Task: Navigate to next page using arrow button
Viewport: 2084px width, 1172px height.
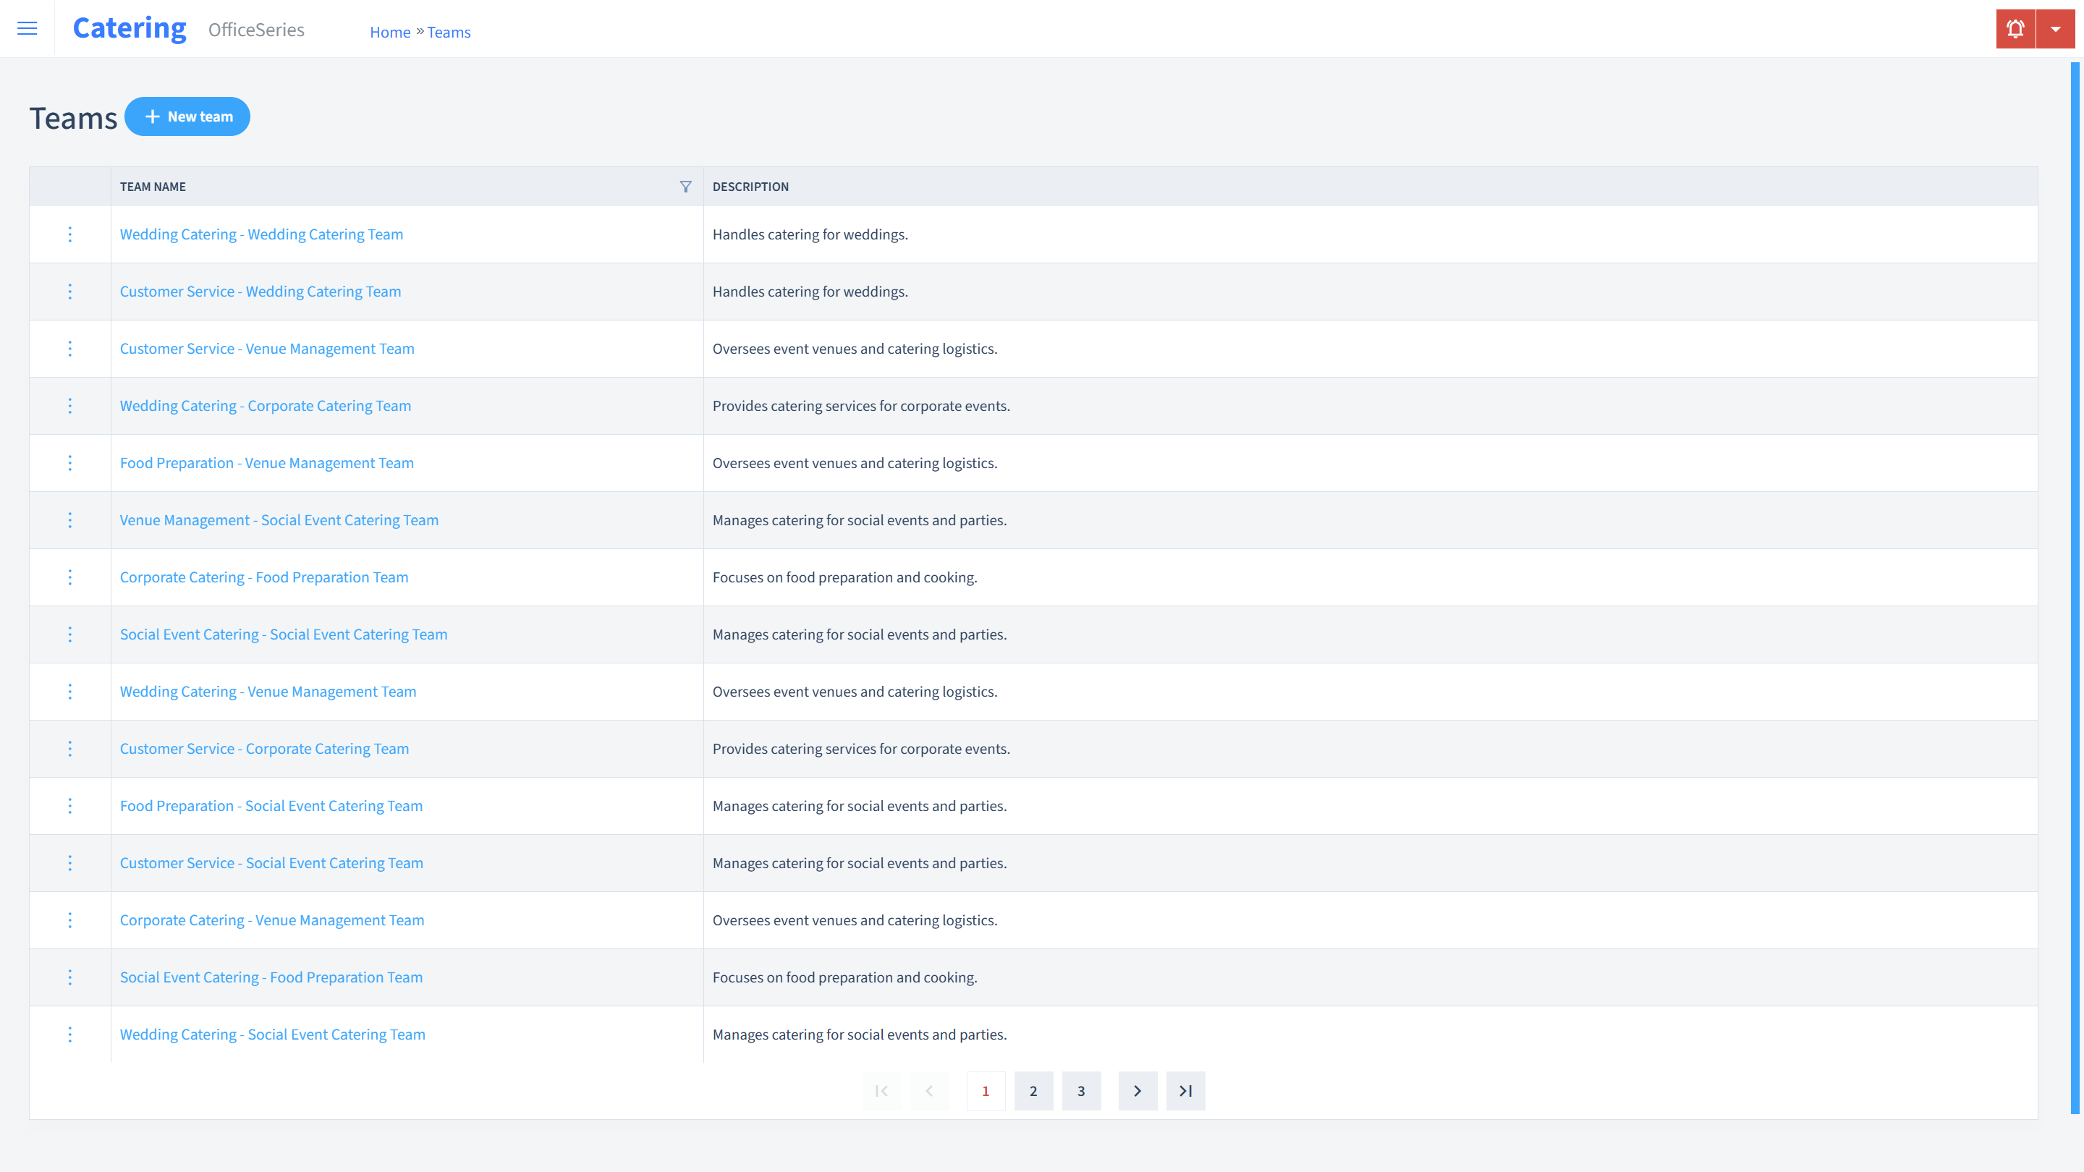Action: pos(1138,1090)
